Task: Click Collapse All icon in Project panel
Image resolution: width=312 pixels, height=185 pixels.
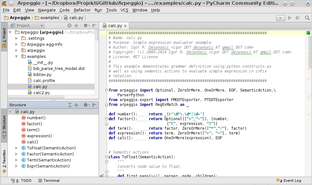Action: point(76,25)
